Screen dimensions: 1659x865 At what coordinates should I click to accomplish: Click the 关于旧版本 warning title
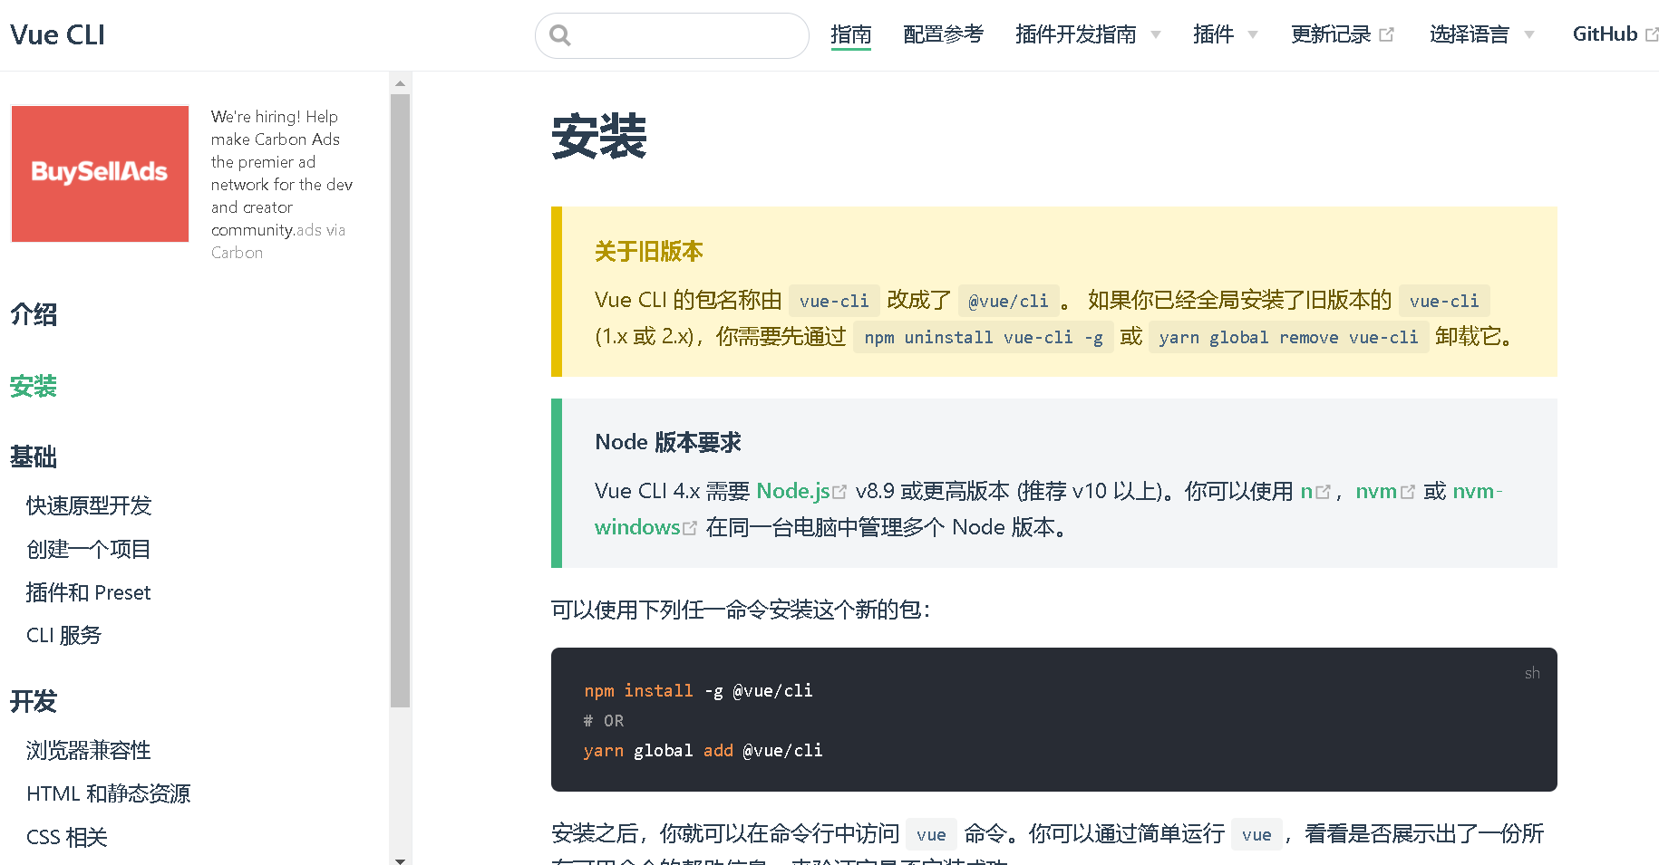click(649, 252)
